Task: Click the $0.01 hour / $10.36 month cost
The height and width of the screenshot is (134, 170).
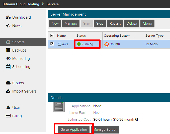Action: point(114,120)
